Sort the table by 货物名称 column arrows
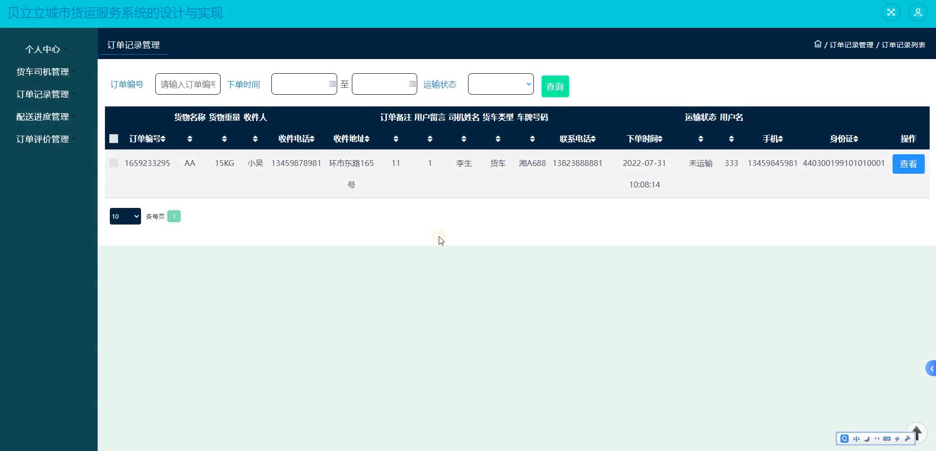Viewport: 936px width, 451px height. click(190, 139)
